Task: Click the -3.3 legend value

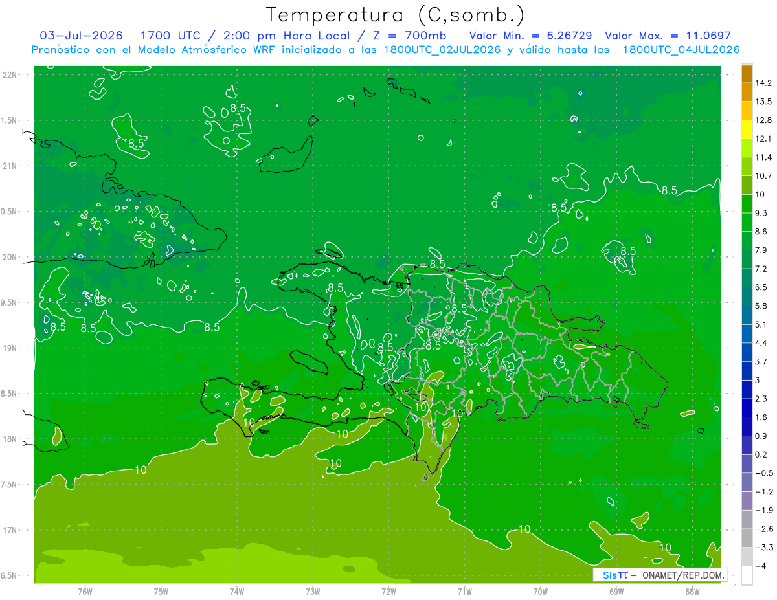Action: [x=763, y=548]
